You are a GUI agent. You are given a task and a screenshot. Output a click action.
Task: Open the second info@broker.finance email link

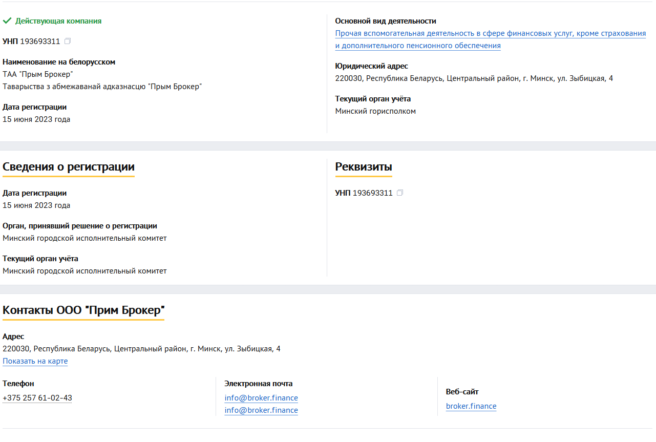click(261, 410)
